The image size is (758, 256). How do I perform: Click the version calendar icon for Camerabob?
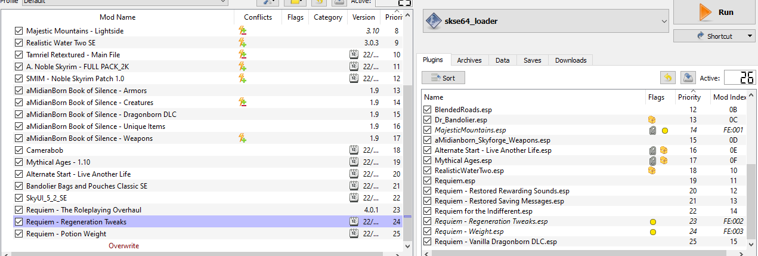pos(353,150)
